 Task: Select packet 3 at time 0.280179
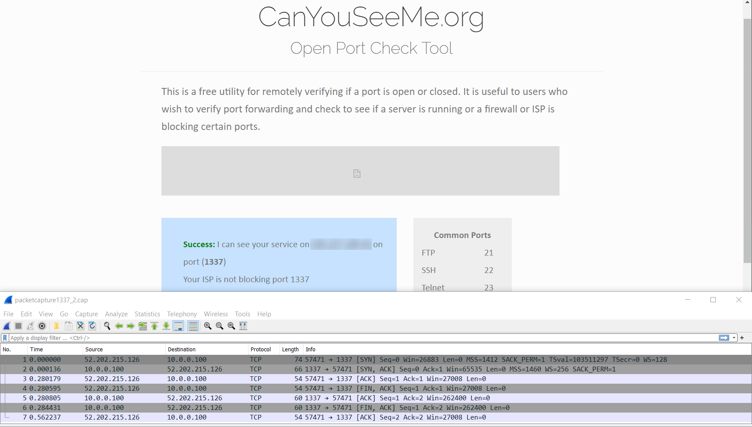(x=376, y=379)
